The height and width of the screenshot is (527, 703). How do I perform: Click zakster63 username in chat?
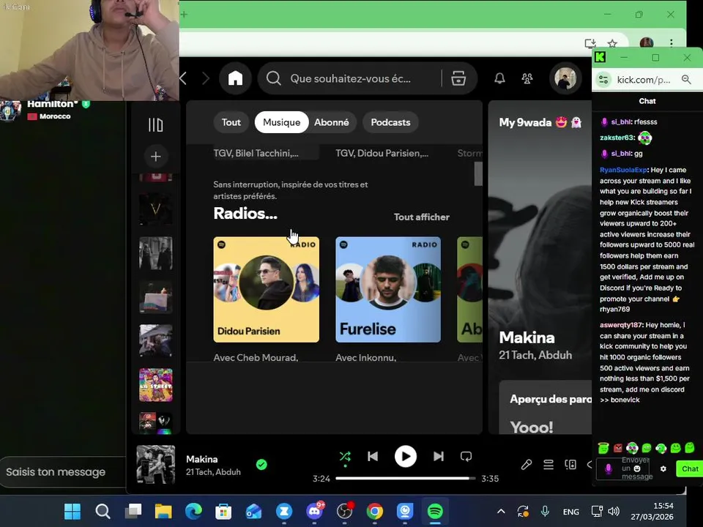pos(617,138)
